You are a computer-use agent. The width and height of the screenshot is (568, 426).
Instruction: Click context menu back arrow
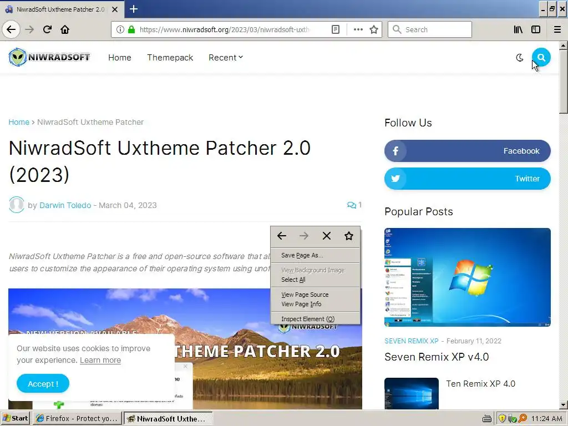click(282, 236)
